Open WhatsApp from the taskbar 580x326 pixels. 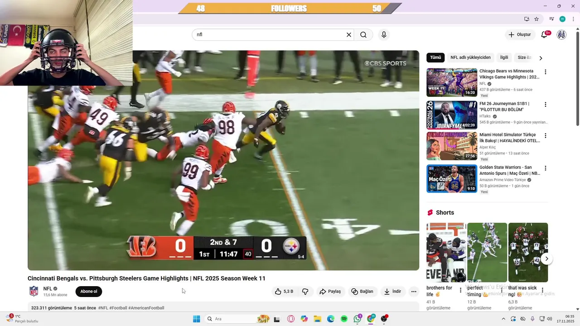click(x=358, y=319)
